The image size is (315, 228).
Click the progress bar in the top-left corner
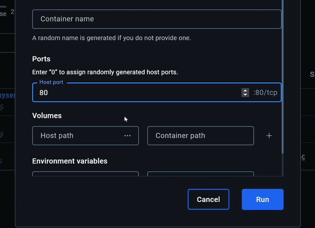pyautogui.click(x=3, y=6)
